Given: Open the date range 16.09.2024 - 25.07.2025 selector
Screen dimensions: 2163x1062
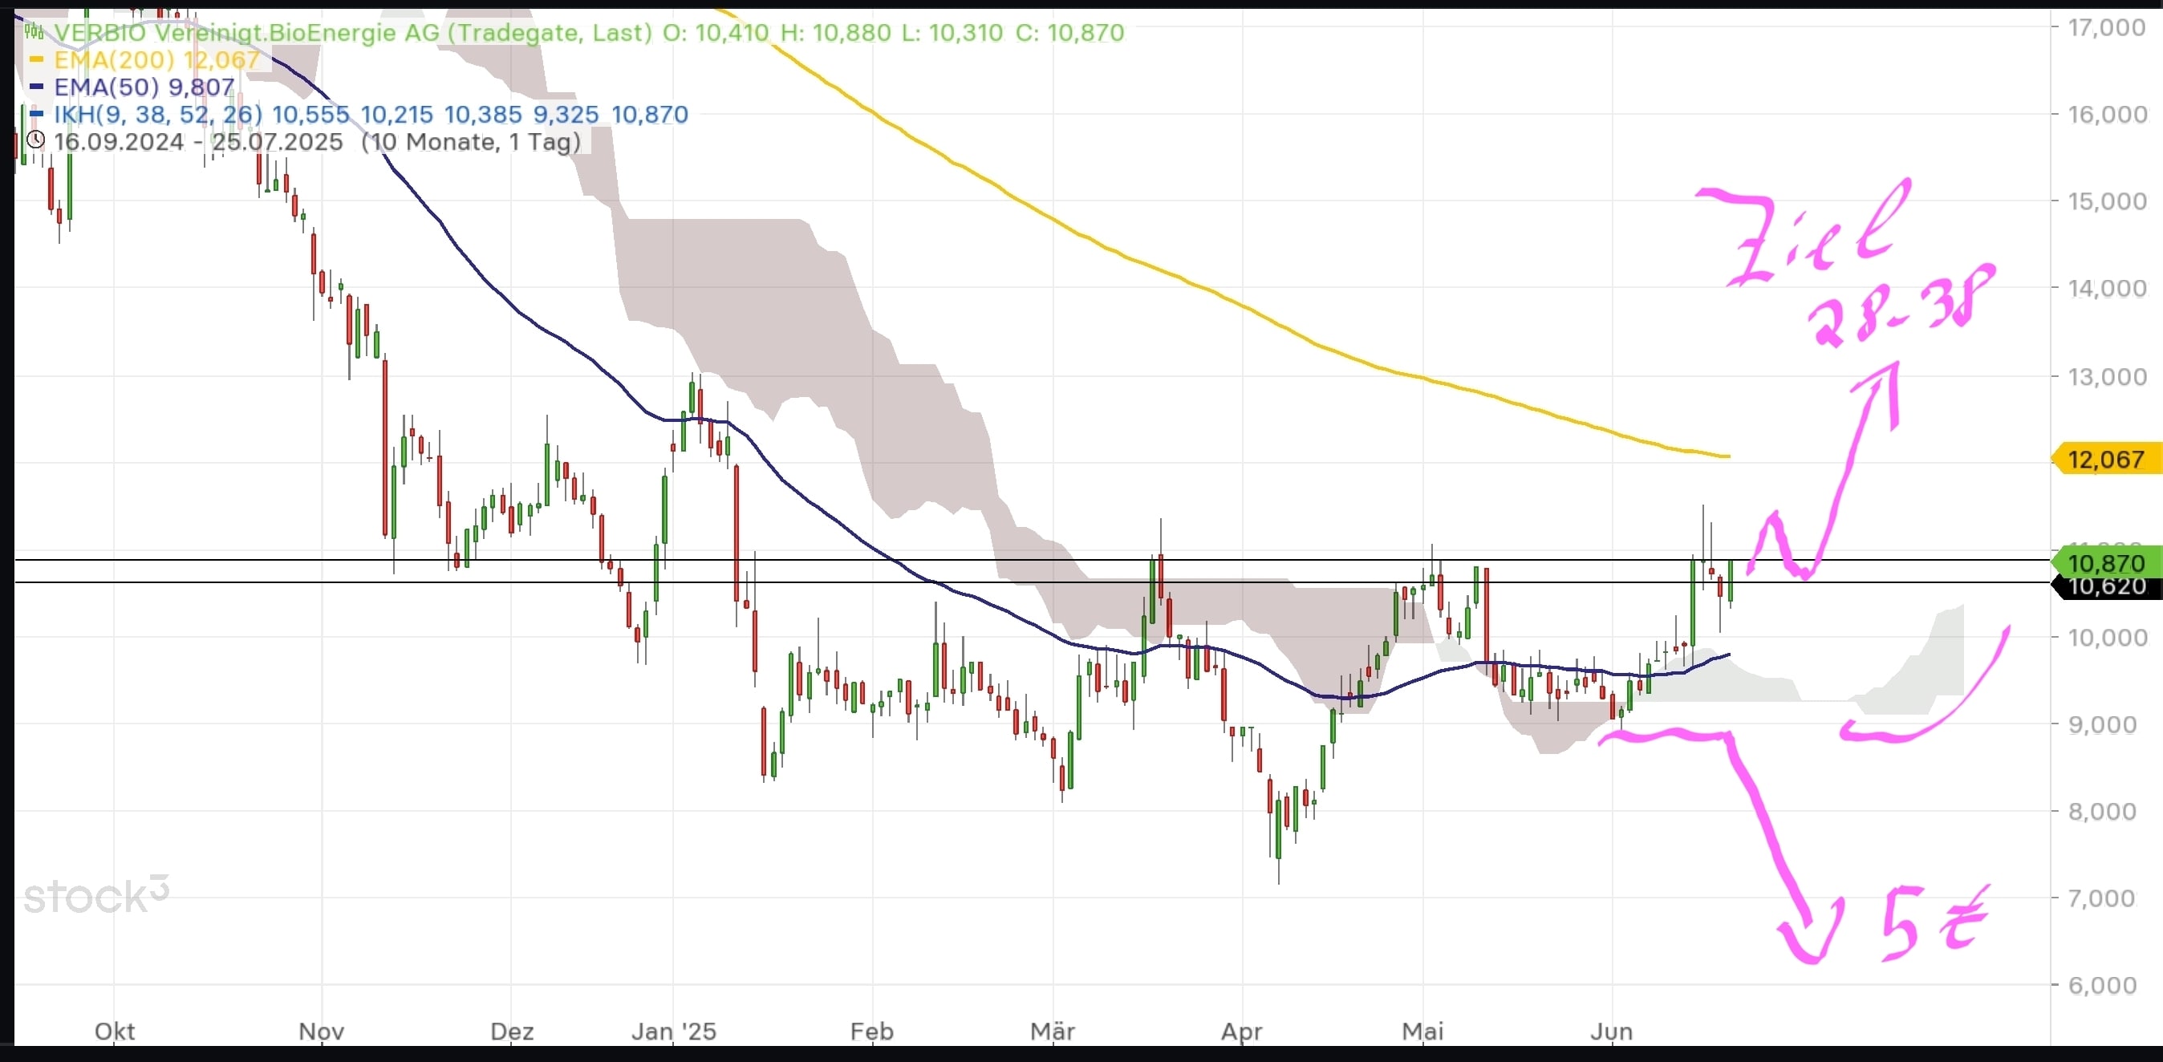Looking at the screenshot, I should click(x=198, y=141).
